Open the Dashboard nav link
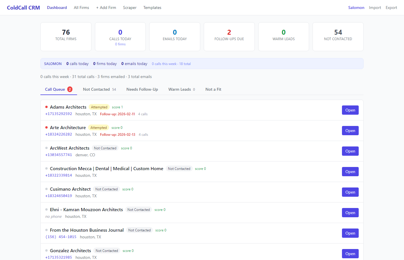The width and height of the screenshot is (404, 260). (x=57, y=8)
